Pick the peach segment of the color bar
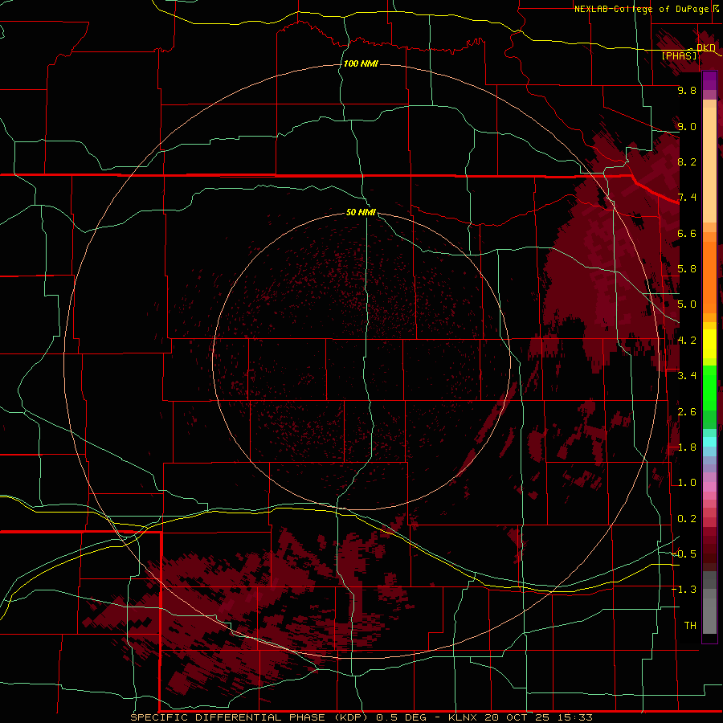This screenshot has width=723, height=723. pyautogui.click(x=709, y=164)
